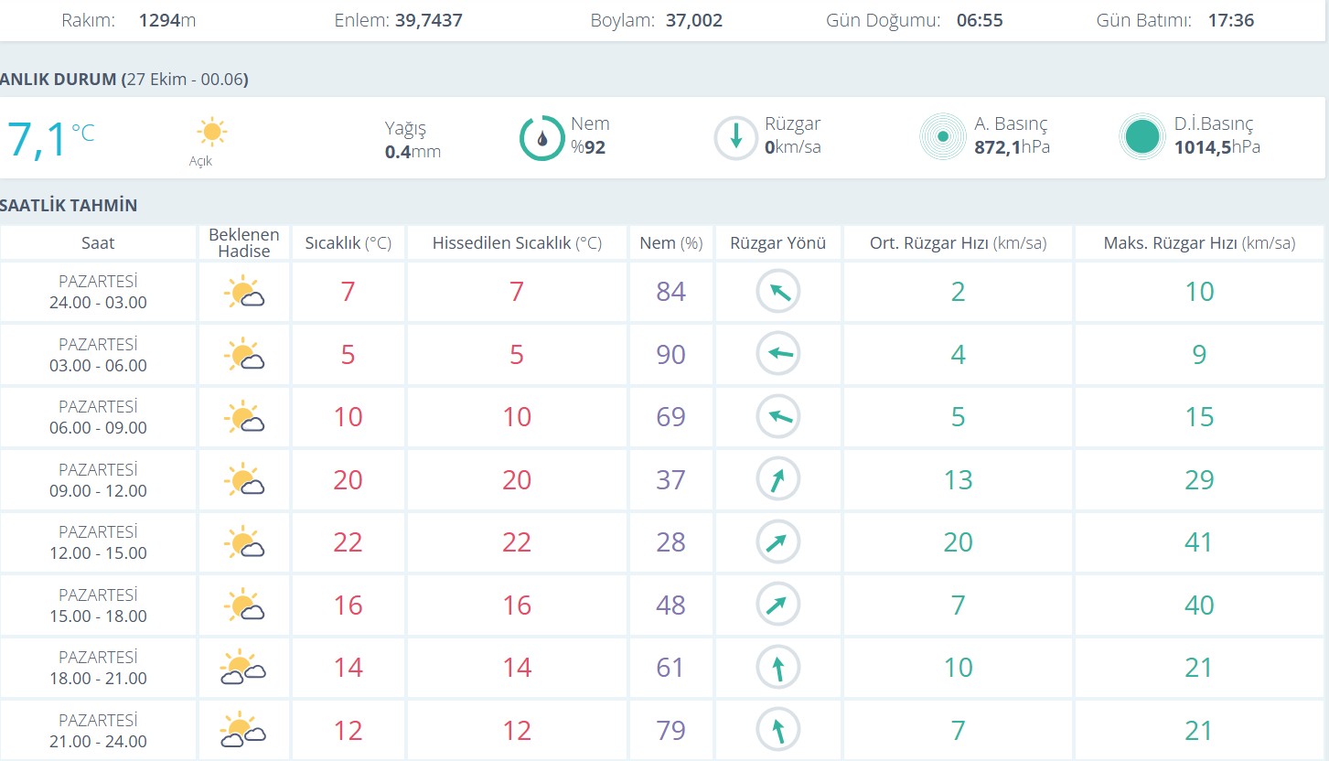Image resolution: width=1329 pixels, height=761 pixels.
Task: Click the wind direction arrow for 21.00 - 24.00
Action: coord(777,730)
